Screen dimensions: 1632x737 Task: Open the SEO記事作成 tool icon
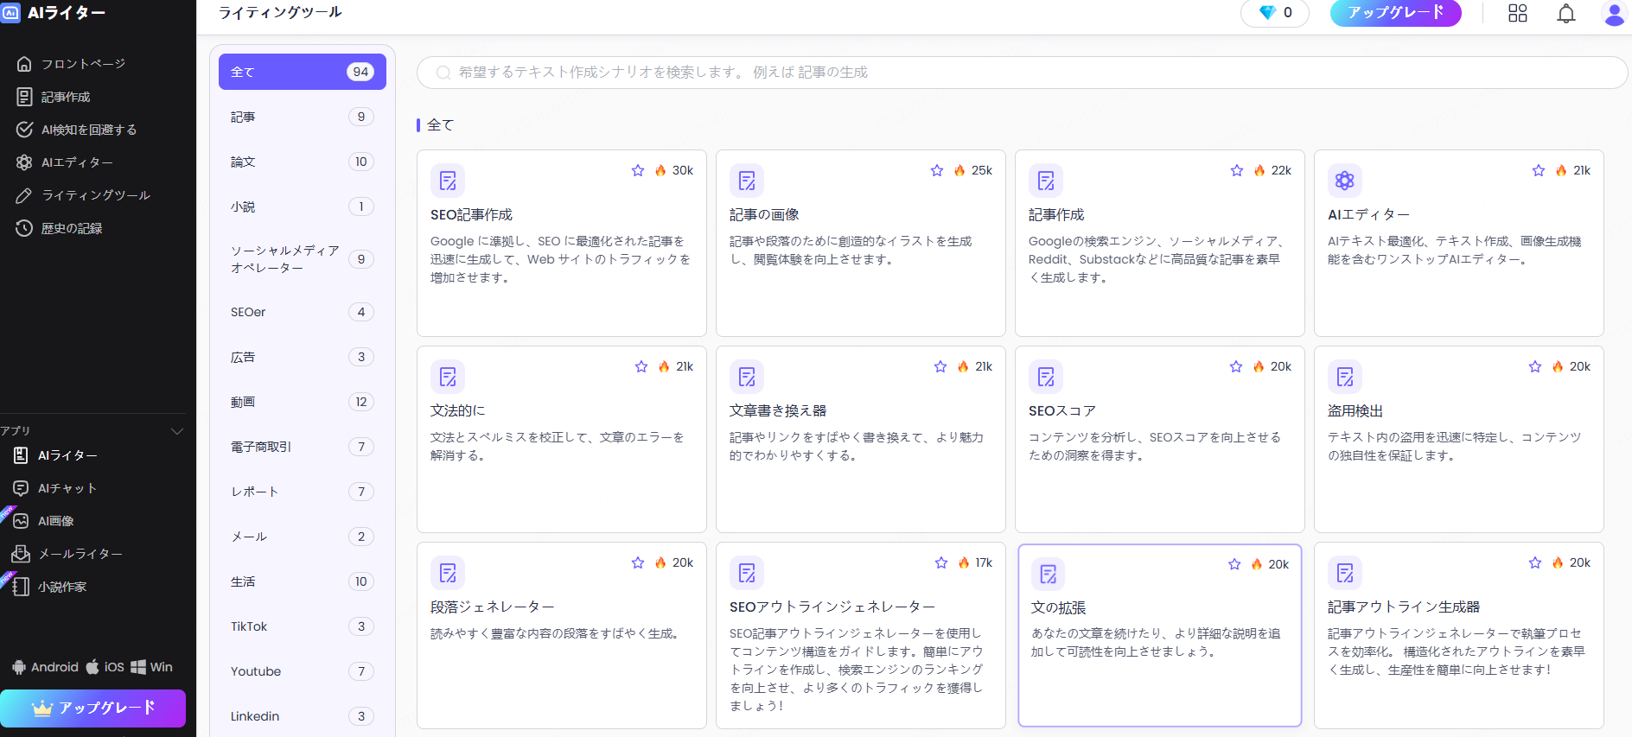pyautogui.click(x=448, y=181)
